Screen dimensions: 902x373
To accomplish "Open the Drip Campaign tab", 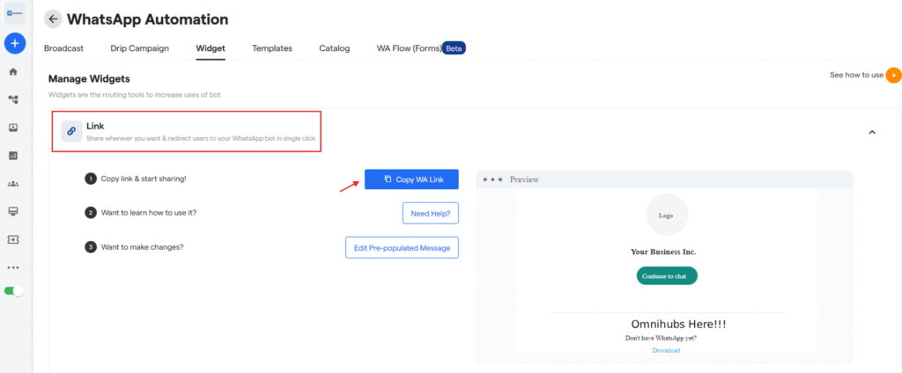I will 139,48.
